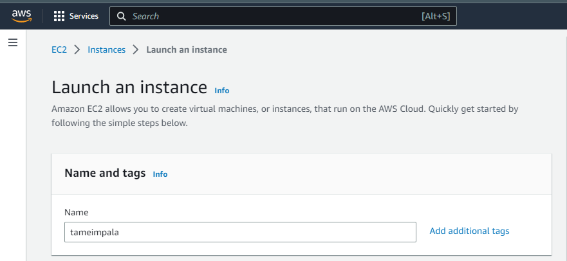The image size is (567, 261).
Task: Click Add additional tags link
Action: [x=469, y=231]
